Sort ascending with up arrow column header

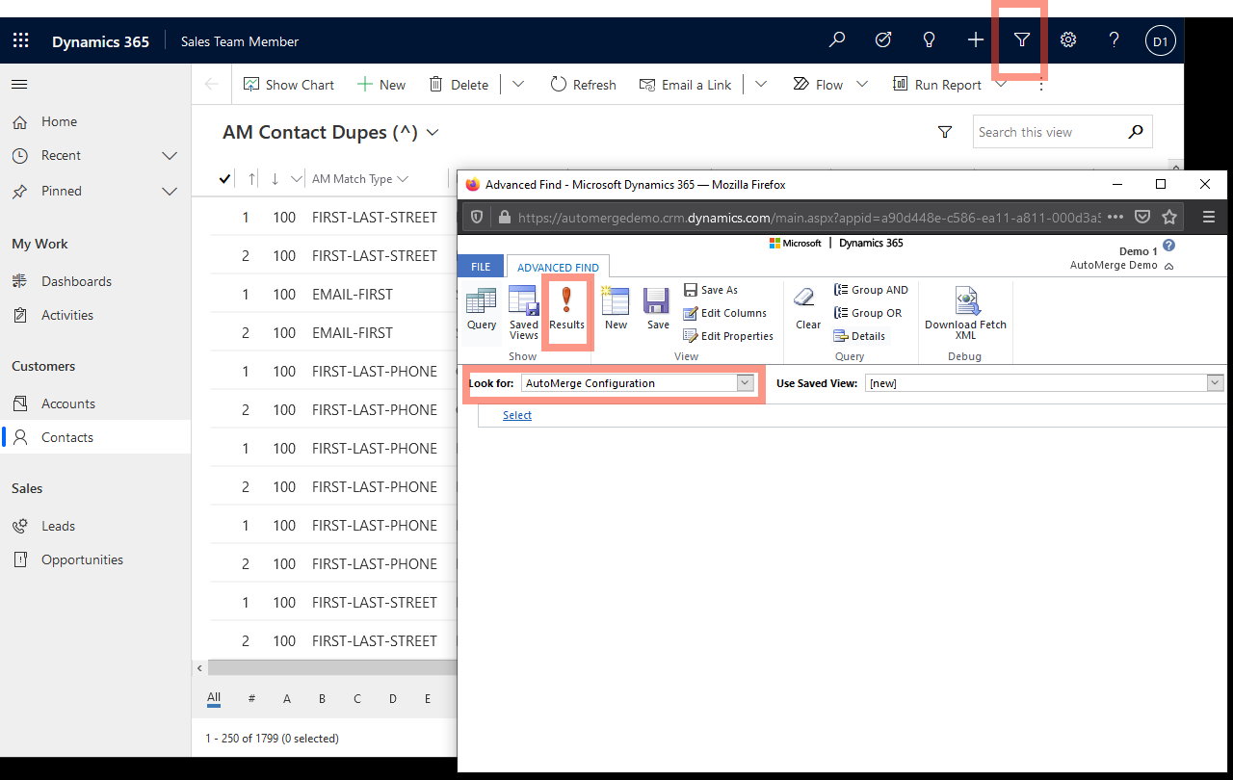[x=252, y=179]
